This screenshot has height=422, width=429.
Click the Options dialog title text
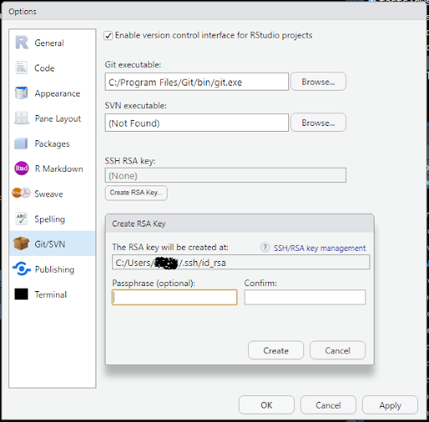pos(23,12)
